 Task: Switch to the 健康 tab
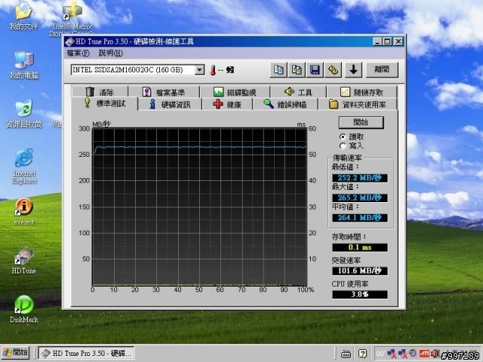click(227, 105)
